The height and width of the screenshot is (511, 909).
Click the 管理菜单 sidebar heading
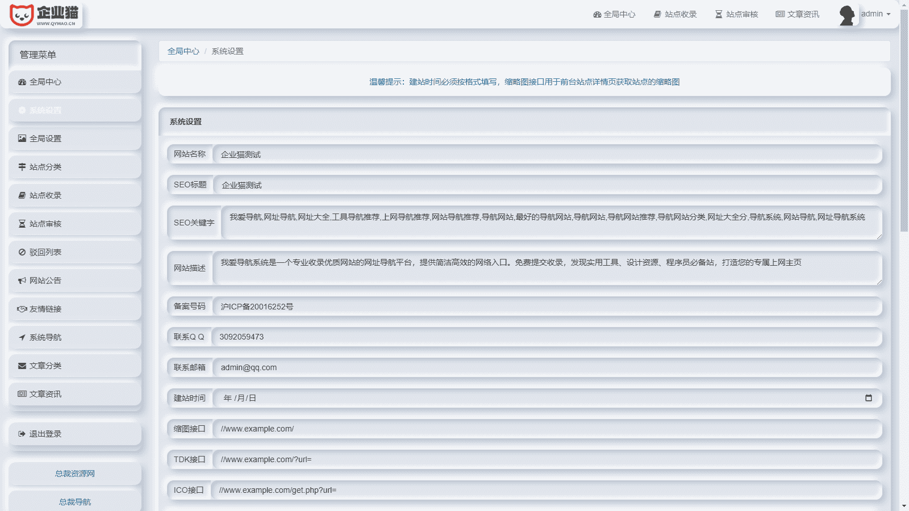38,55
